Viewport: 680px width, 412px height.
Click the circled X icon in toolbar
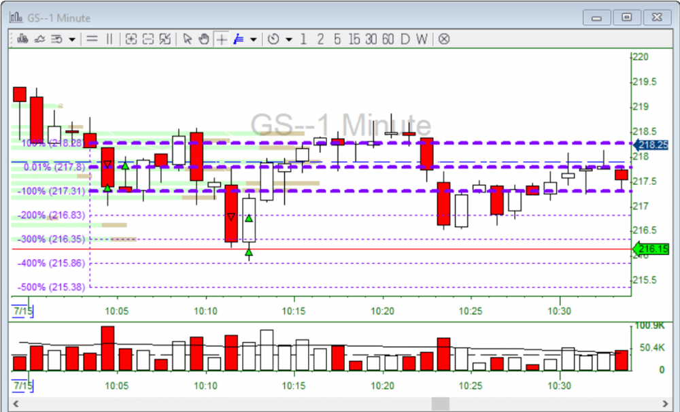click(x=443, y=39)
